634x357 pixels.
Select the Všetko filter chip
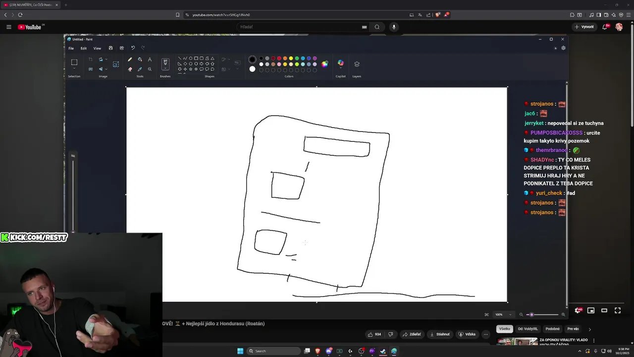pyautogui.click(x=504, y=329)
